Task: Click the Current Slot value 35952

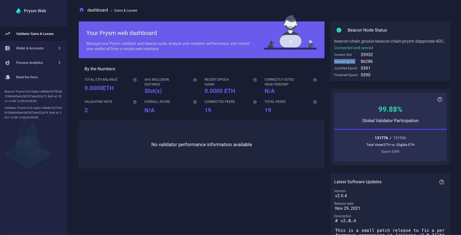Action: pos(368,55)
